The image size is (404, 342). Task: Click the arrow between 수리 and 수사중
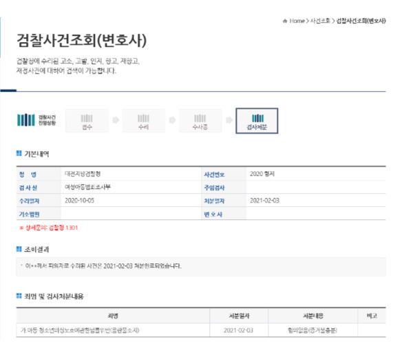172,120
